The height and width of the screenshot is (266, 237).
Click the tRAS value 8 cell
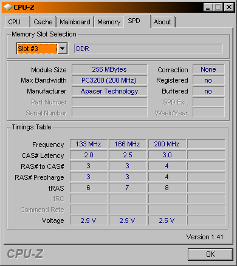coord(167,188)
